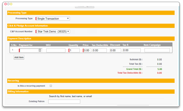Click the S No column header
The height and width of the screenshot is (111, 183).
[14, 45]
